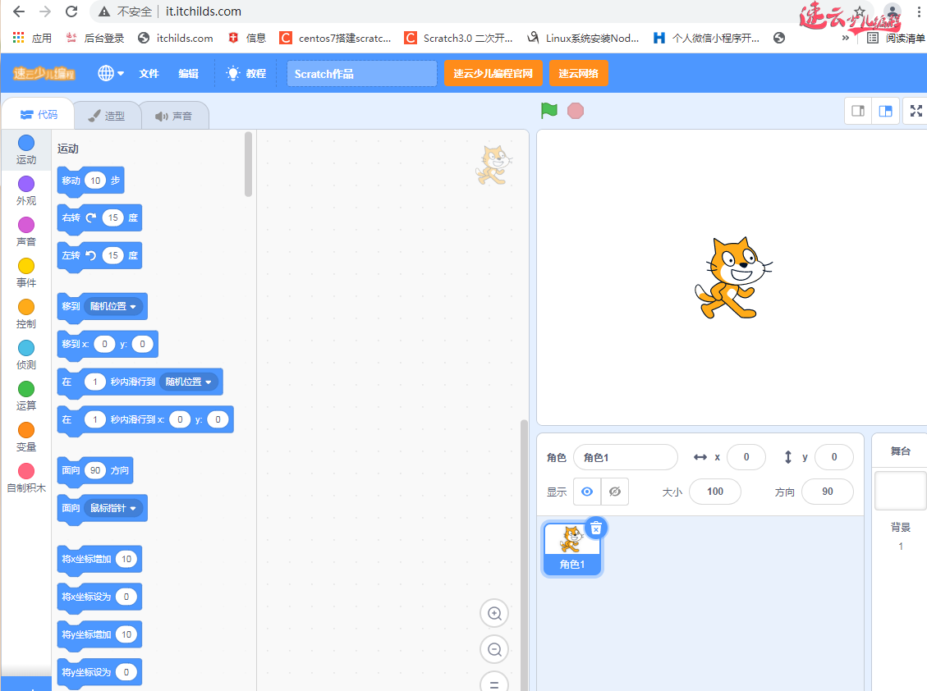Select the 舞台 stage backdrop thumbnail
Screen dimensions: 927x691
[900, 490]
